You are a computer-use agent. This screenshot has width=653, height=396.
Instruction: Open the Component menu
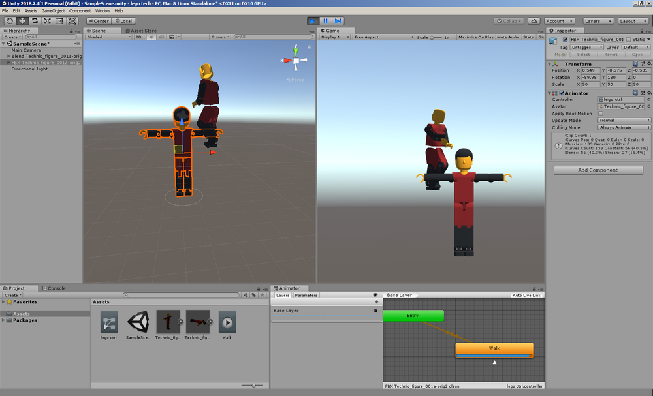tap(80, 11)
